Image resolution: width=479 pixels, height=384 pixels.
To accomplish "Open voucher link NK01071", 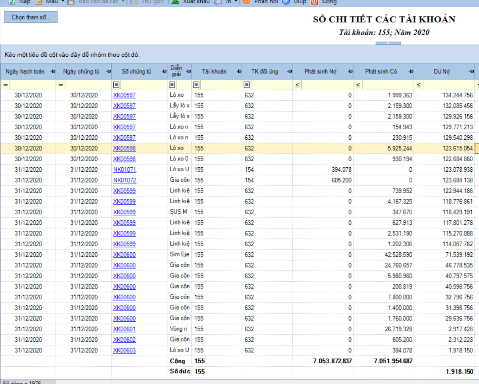I will pos(125,169).
